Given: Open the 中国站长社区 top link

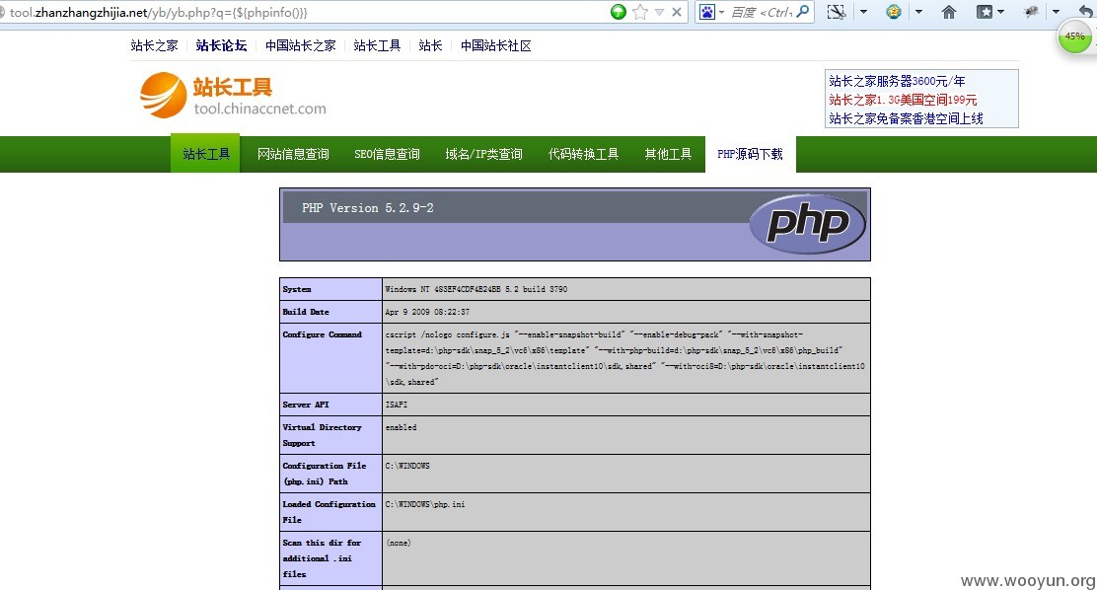Looking at the screenshot, I should coord(496,45).
